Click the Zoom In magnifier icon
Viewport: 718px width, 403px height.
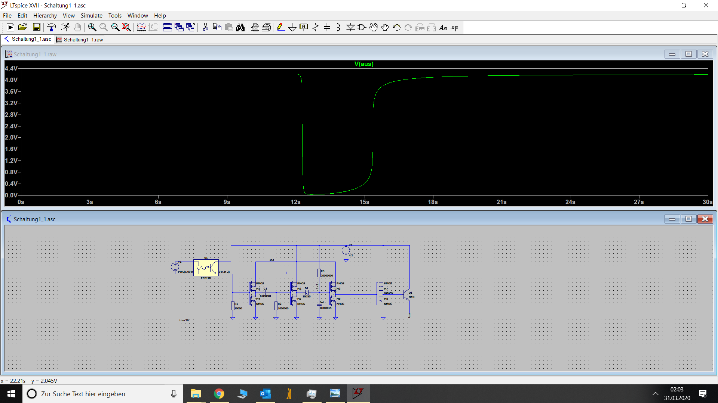(92, 27)
